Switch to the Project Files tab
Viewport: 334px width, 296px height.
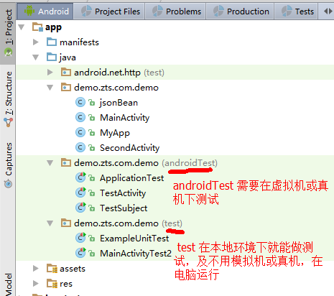pyautogui.click(x=110, y=11)
